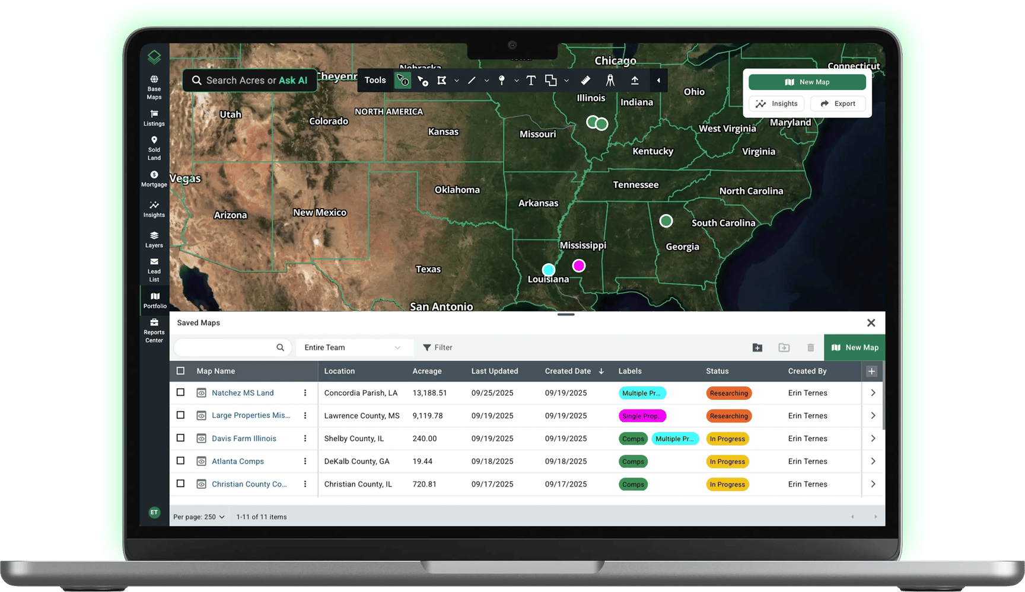
Task: Open the Davis Farm Illinois map link
Action: 244,439
